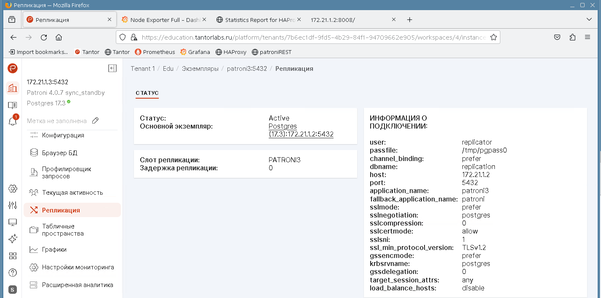Viewport: 601px width, 298px height.
Task: Open Табличные пространства section
Action: pyautogui.click(x=63, y=230)
